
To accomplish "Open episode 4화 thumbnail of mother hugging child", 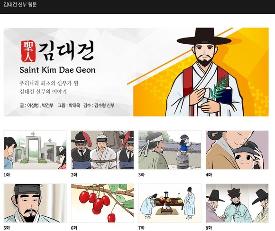I will 237,150.
